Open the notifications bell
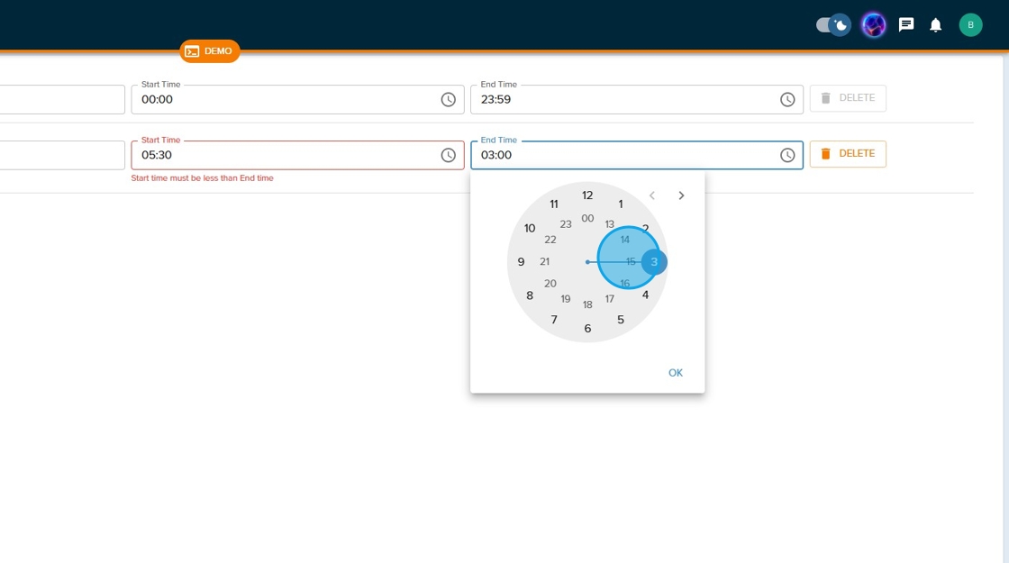 coord(935,25)
